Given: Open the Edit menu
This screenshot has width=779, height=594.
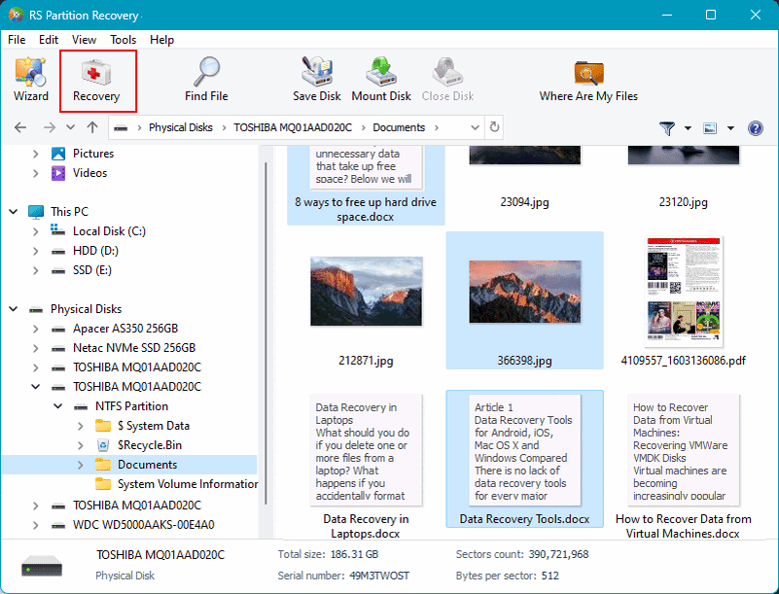Looking at the screenshot, I should tap(49, 40).
